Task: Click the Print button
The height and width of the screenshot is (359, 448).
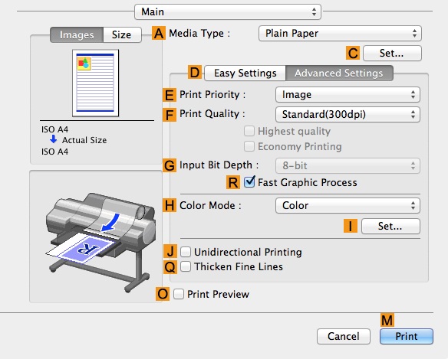Action: pos(407,337)
